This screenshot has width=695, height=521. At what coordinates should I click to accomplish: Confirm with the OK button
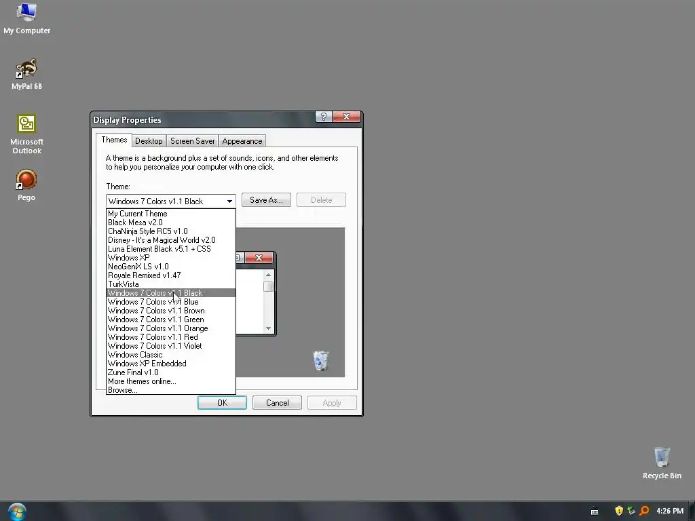pos(222,403)
